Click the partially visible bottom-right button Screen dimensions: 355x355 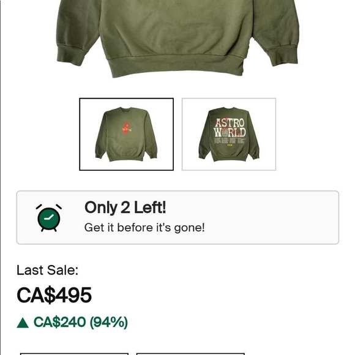tap(190, 354)
